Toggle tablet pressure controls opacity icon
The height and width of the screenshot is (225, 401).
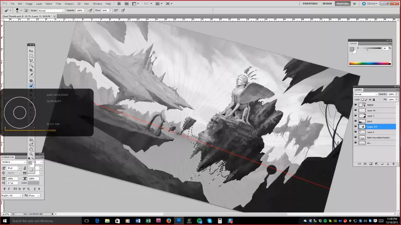point(91,10)
